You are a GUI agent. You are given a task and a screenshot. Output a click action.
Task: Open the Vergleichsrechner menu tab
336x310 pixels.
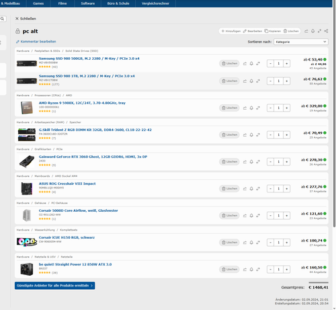click(155, 3)
